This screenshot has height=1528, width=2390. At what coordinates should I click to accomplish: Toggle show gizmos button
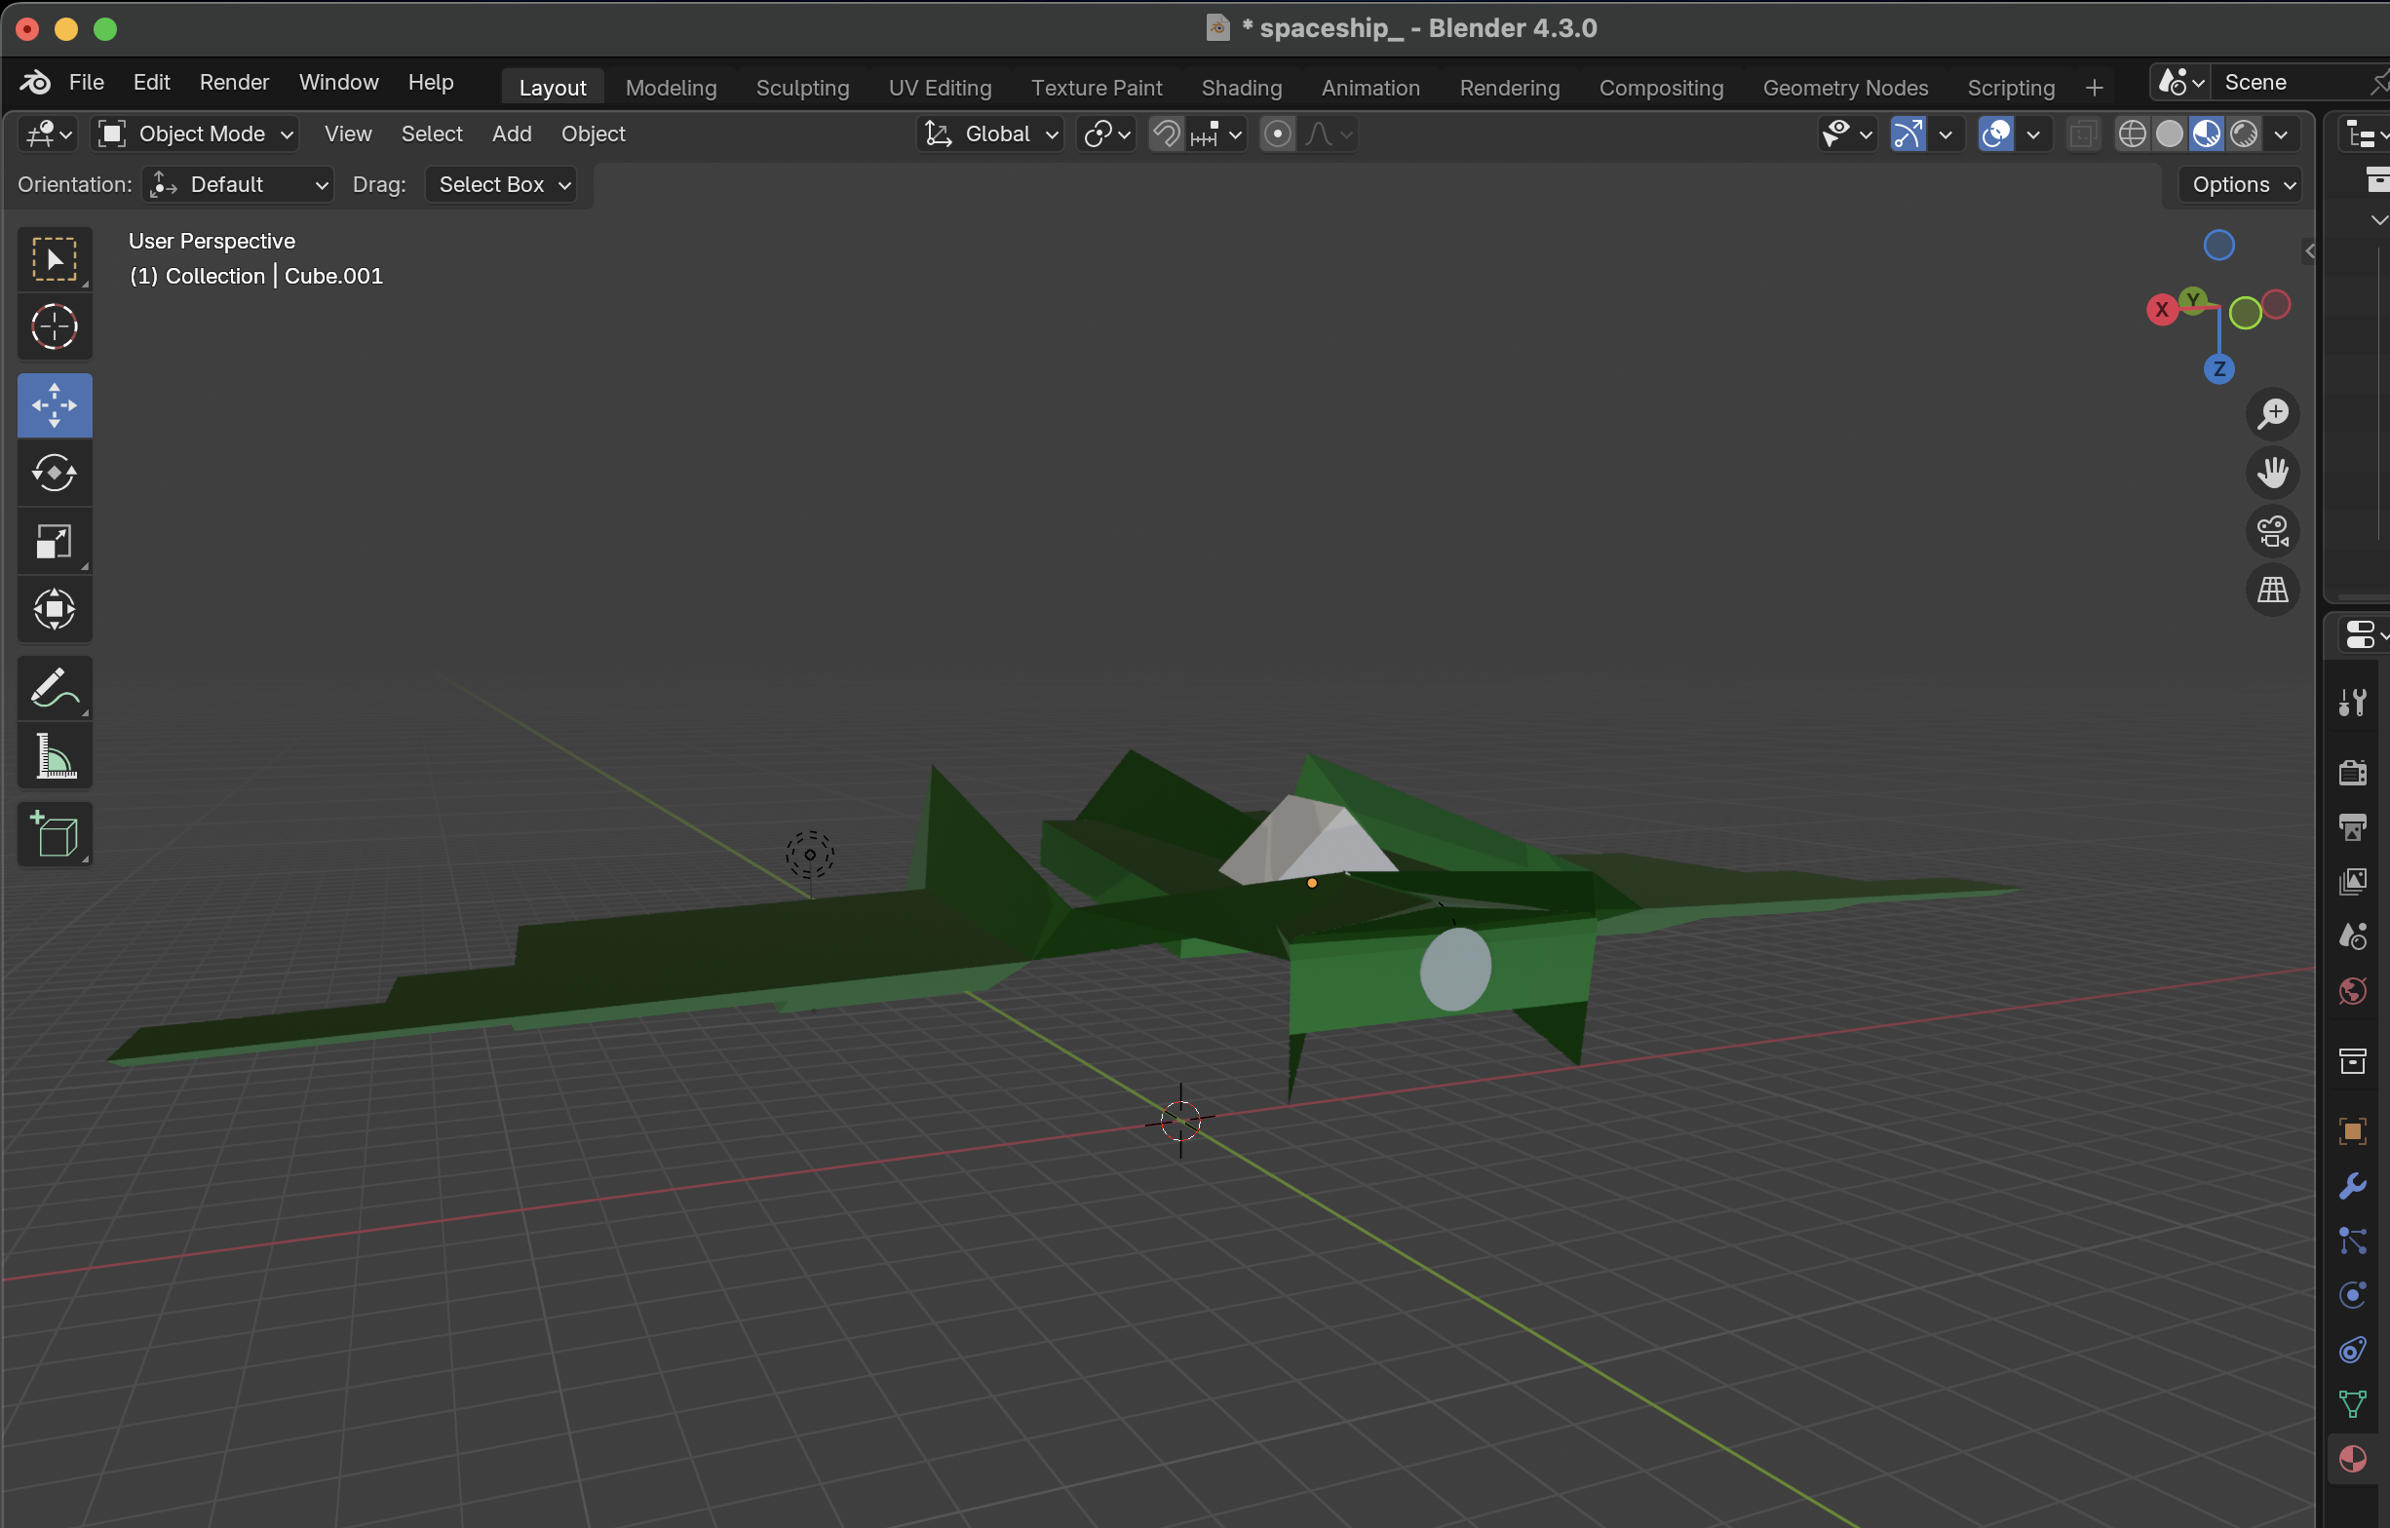[1908, 134]
